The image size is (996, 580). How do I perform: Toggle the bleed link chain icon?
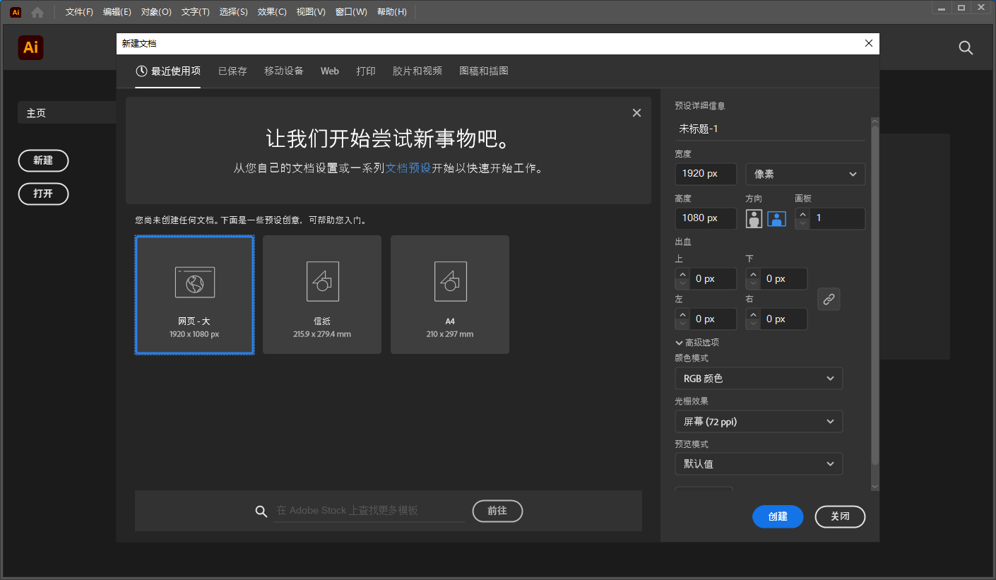(x=829, y=300)
